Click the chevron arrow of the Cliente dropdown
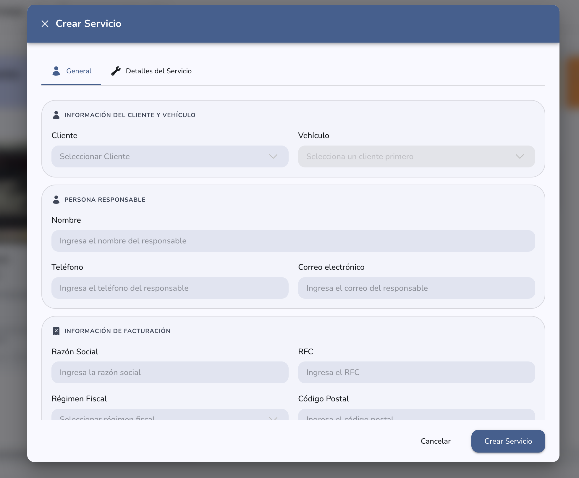Screen dimensions: 579x478 [x=273, y=156]
